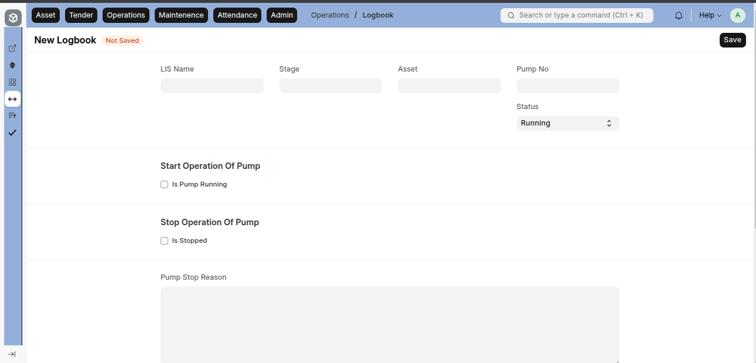Screen dimensions: 756x363
Task: Open the user avatar icon labeled A
Action: click(x=738, y=15)
